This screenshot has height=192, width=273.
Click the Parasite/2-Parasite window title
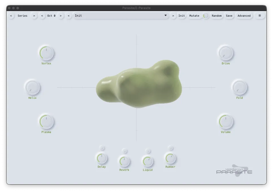pyautogui.click(x=136, y=8)
